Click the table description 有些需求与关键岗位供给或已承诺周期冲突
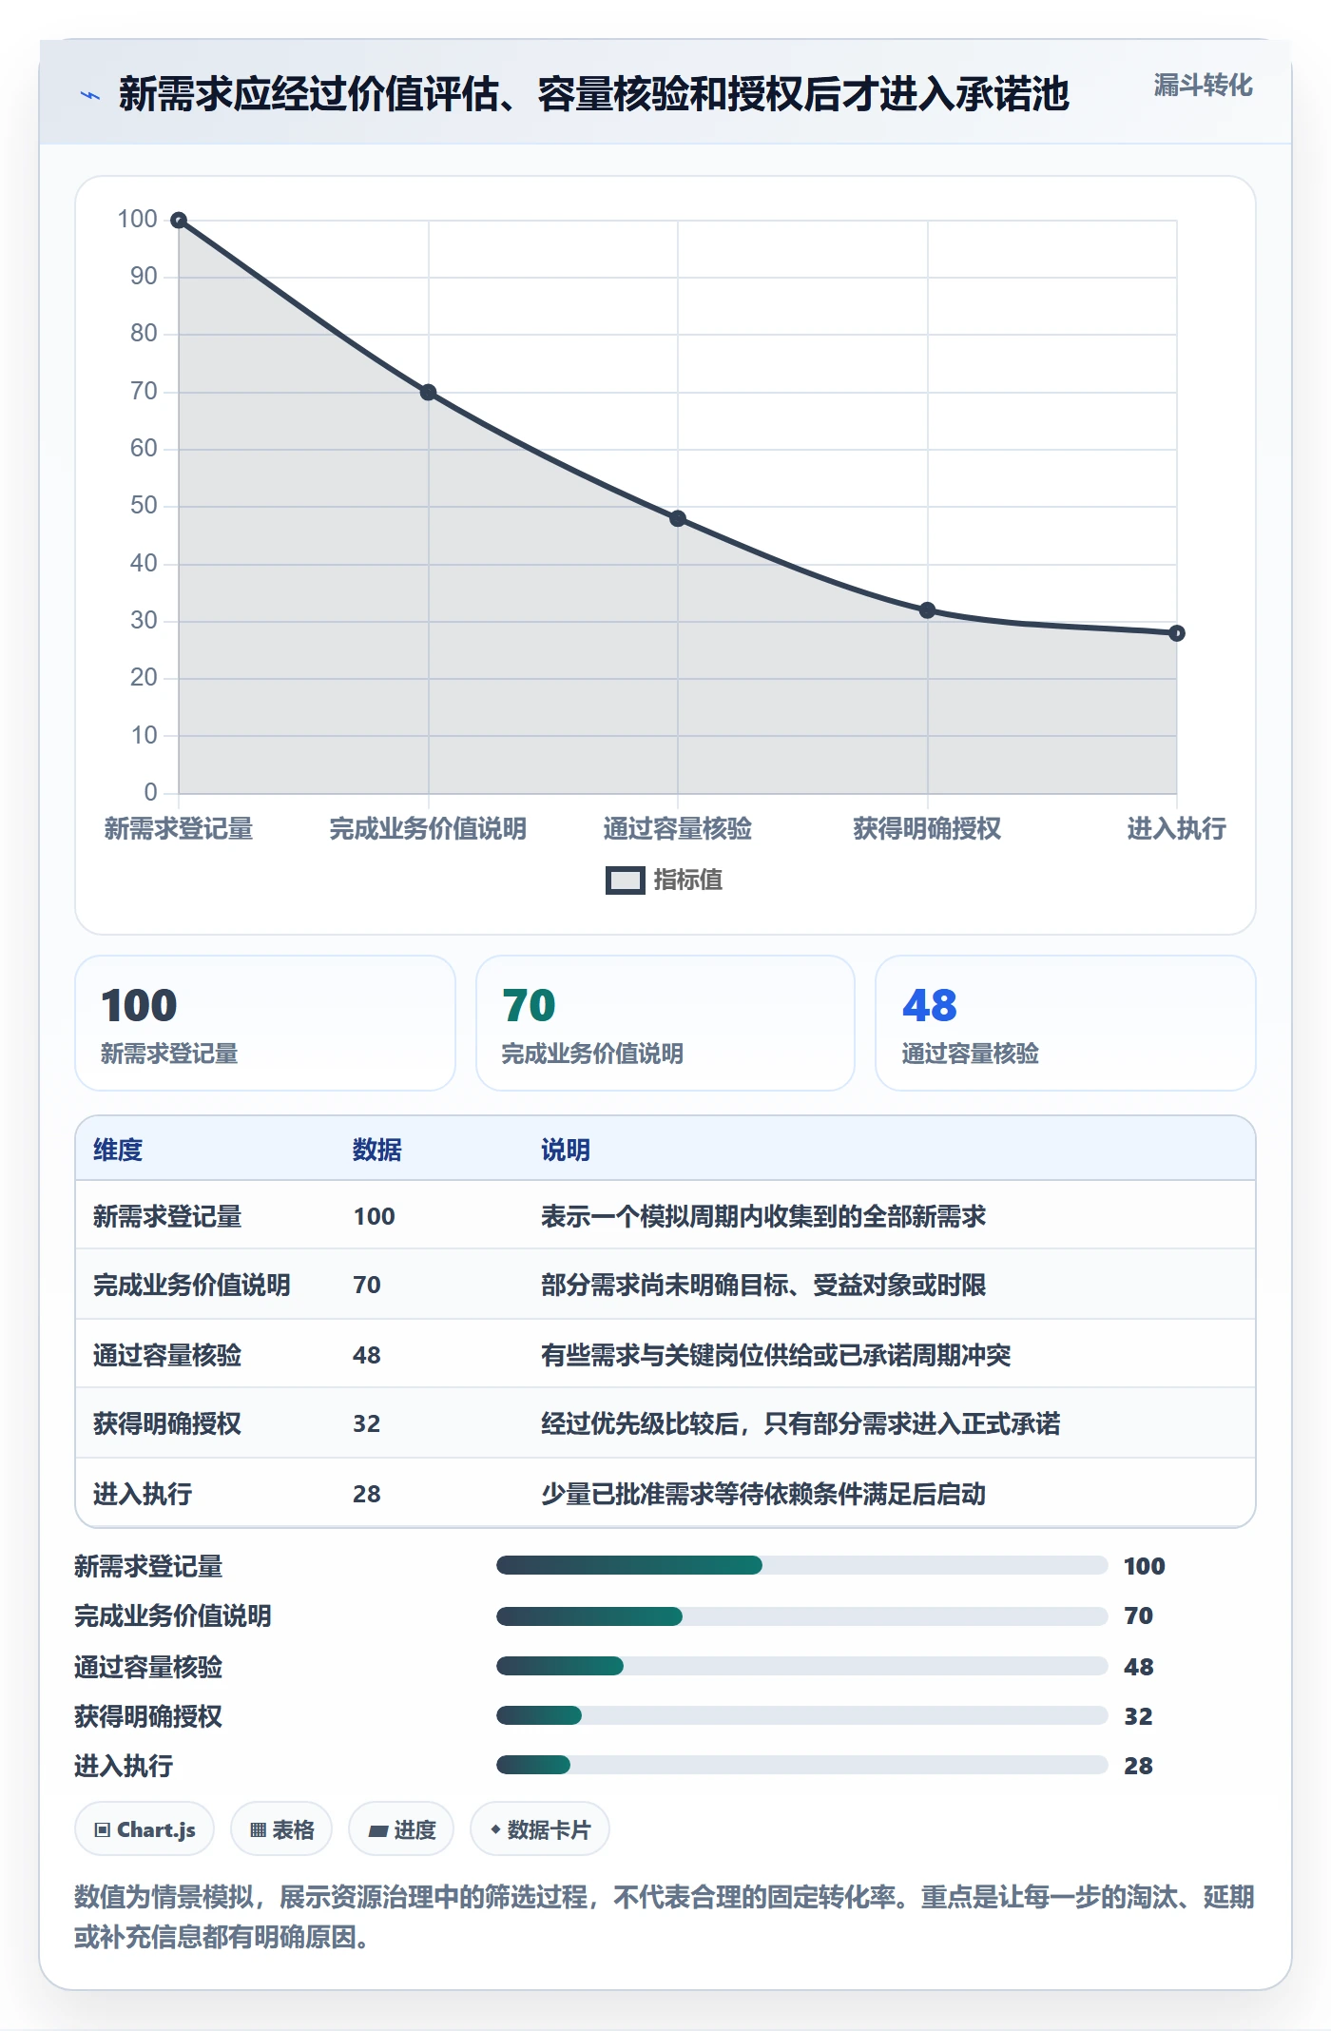The image size is (1331, 2031). 776,1355
